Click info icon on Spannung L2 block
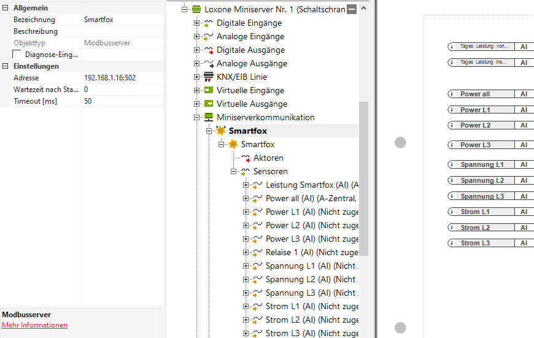Image resolution: width=534 pixels, height=338 pixels. pos(452,180)
